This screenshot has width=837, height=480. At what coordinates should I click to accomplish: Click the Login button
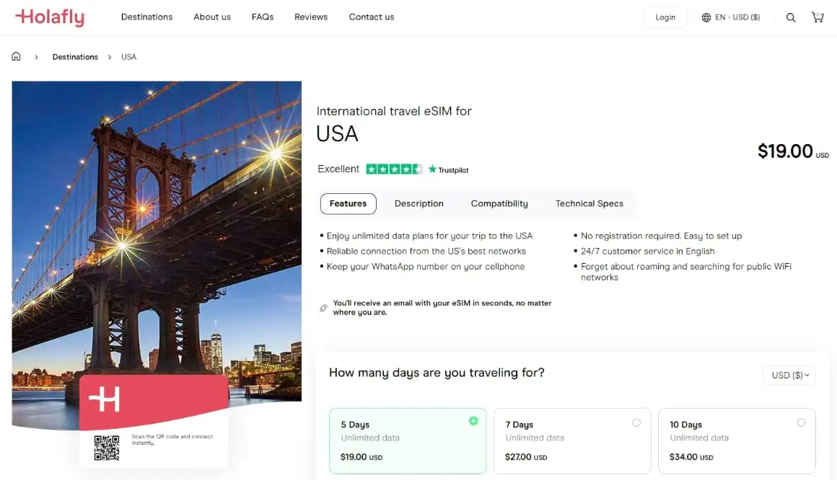[665, 17]
